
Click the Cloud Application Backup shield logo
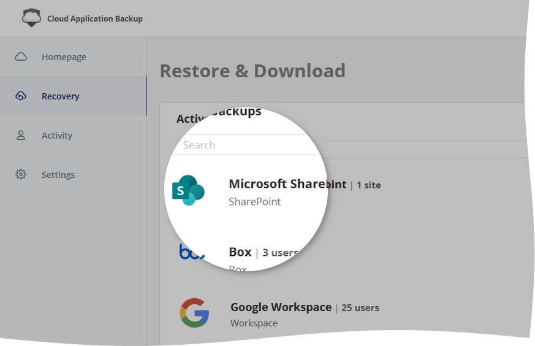tap(31, 18)
